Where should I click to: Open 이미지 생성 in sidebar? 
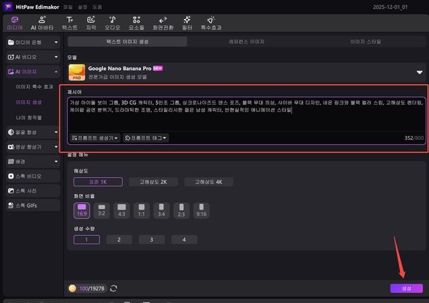29,102
